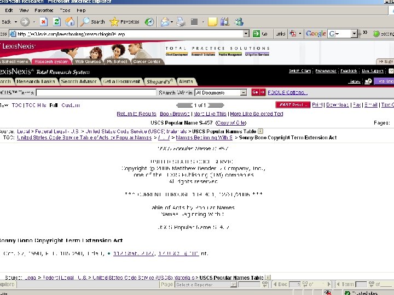This screenshot has width=394, height=295.
Task: Click the green Go arrow beside address bar
Action: click(x=256, y=34)
